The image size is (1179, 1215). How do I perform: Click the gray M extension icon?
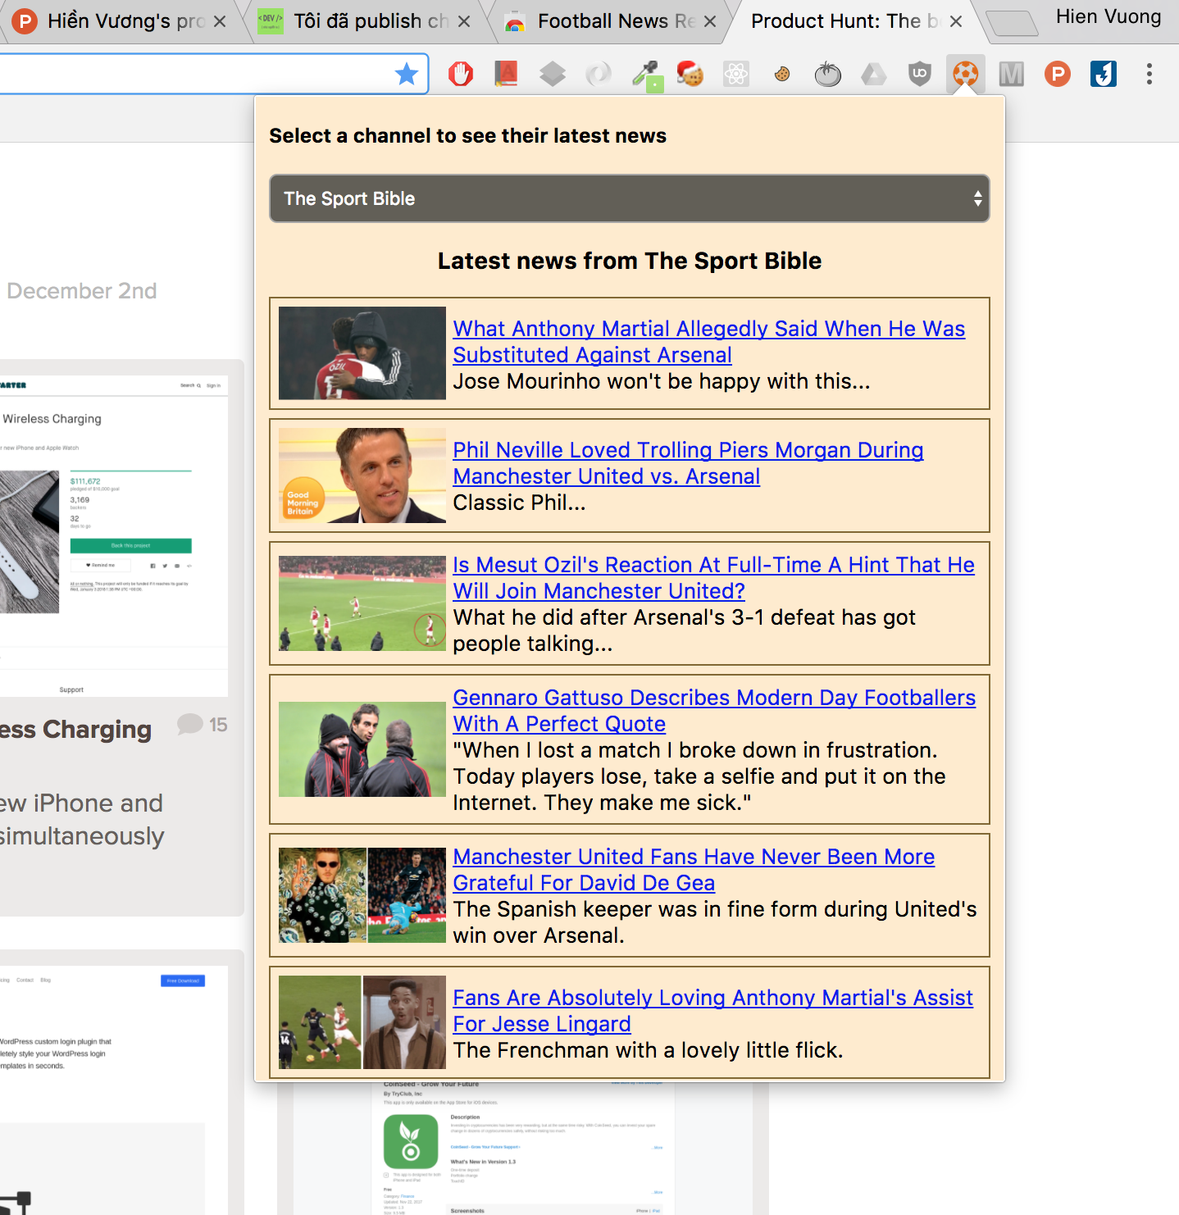point(1012,75)
